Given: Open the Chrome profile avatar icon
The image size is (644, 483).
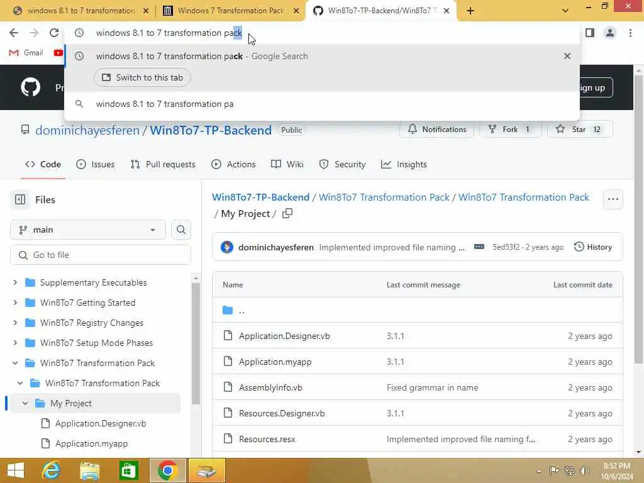Looking at the screenshot, I should coord(610,33).
